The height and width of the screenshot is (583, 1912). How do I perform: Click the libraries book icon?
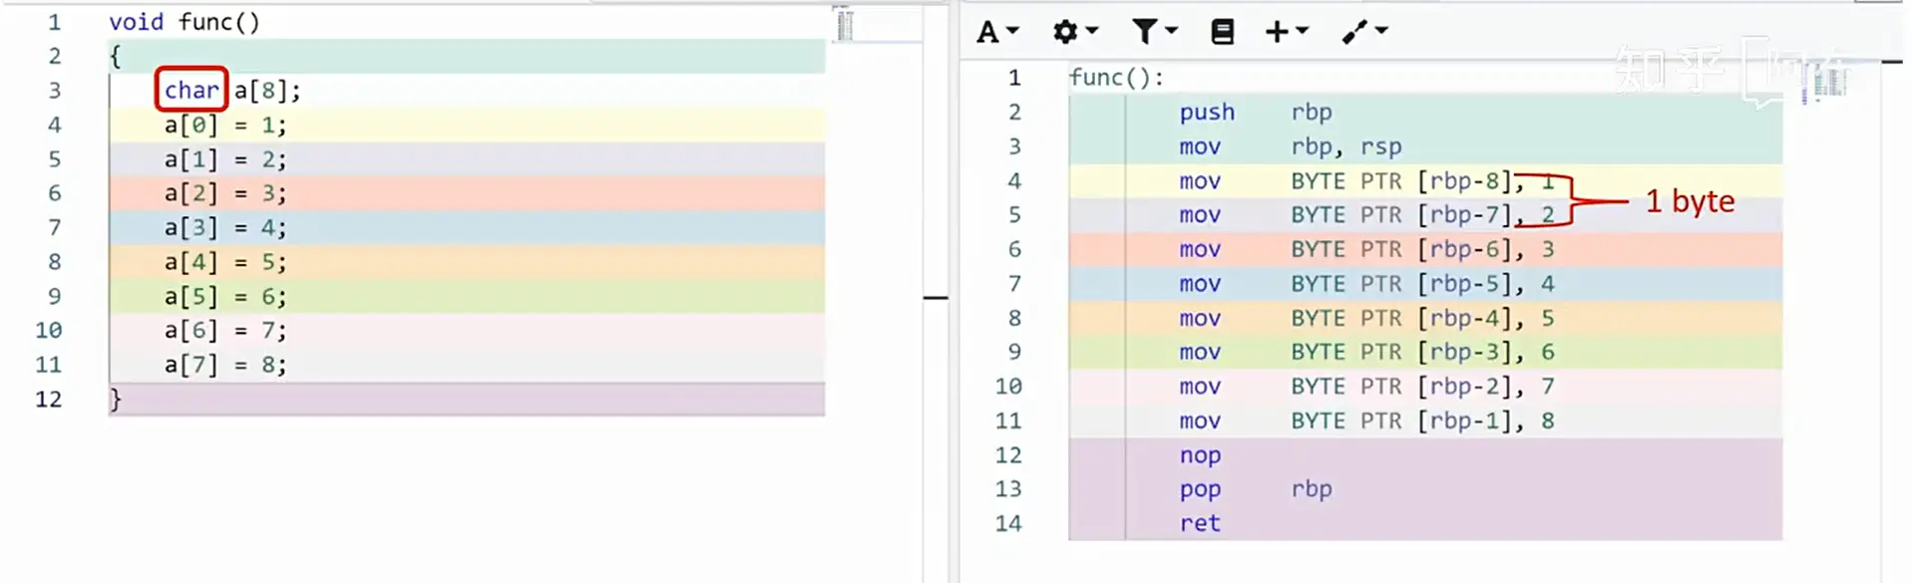click(1222, 32)
